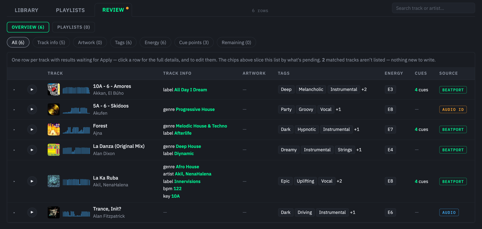Click the Hypnotic tag on Forest
Screen dimensions: 482x229
click(x=307, y=129)
